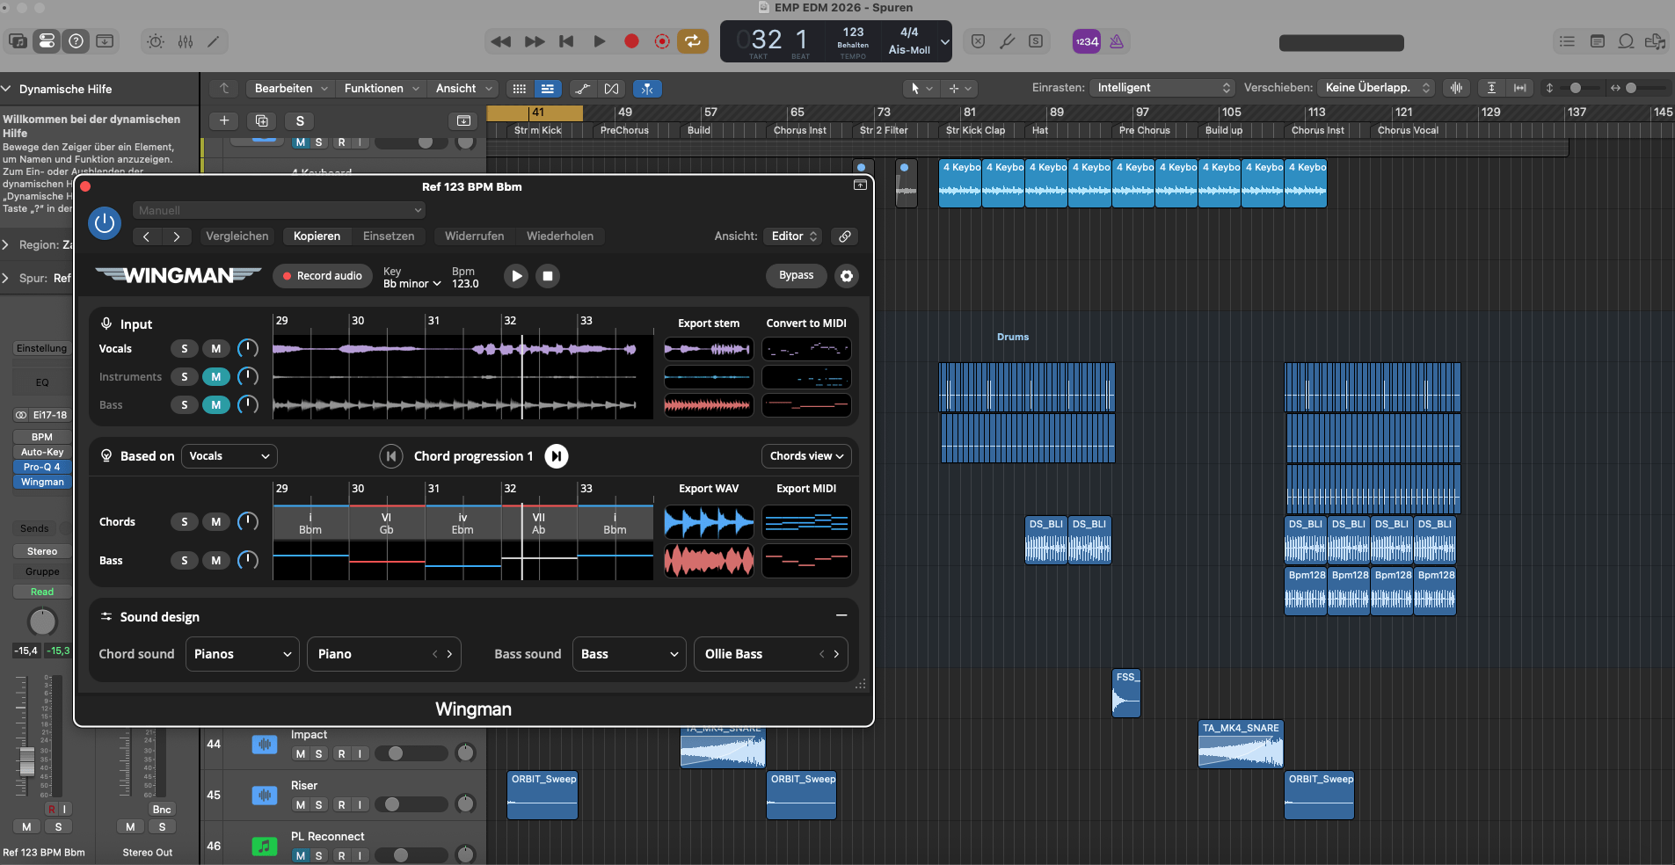Click the Einsetzen button

point(389,236)
